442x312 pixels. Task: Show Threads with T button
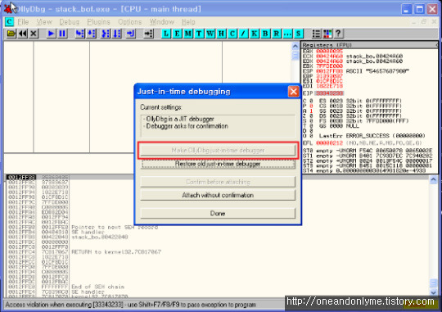coord(199,34)
